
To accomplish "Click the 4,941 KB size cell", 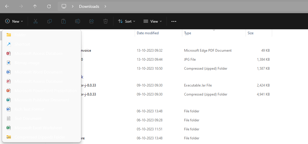I will tap(263, 94).
